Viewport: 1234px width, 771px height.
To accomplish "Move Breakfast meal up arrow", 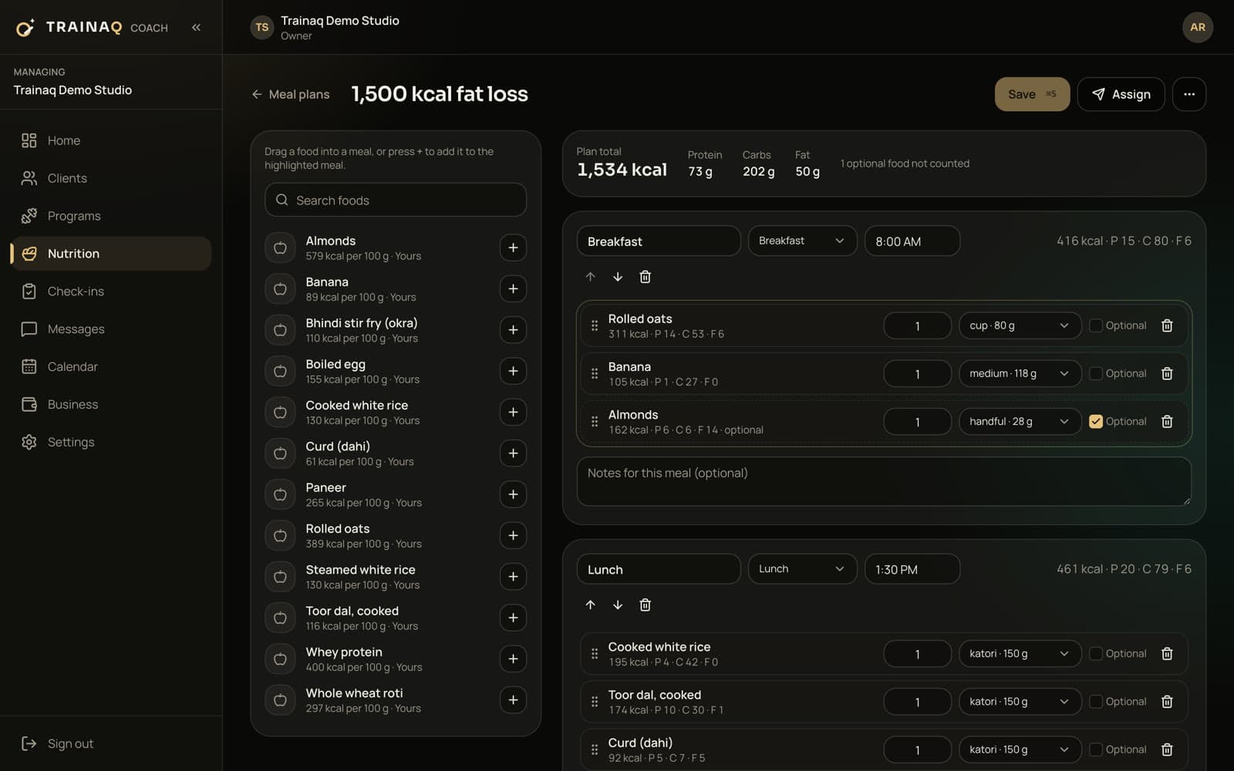I will [590, 277].
